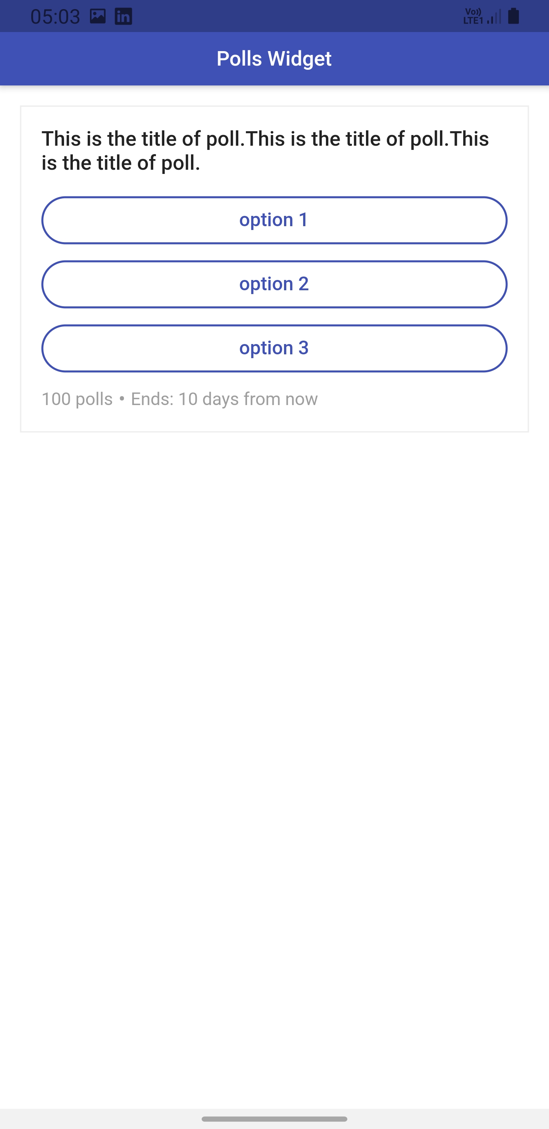Tap the 05:03 clock in status bar

55,17
